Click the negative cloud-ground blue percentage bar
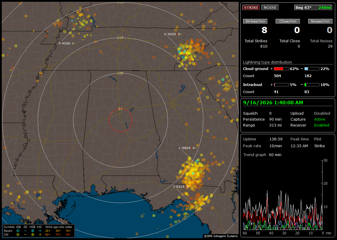337x240 pixels. [x=312, y=69]
